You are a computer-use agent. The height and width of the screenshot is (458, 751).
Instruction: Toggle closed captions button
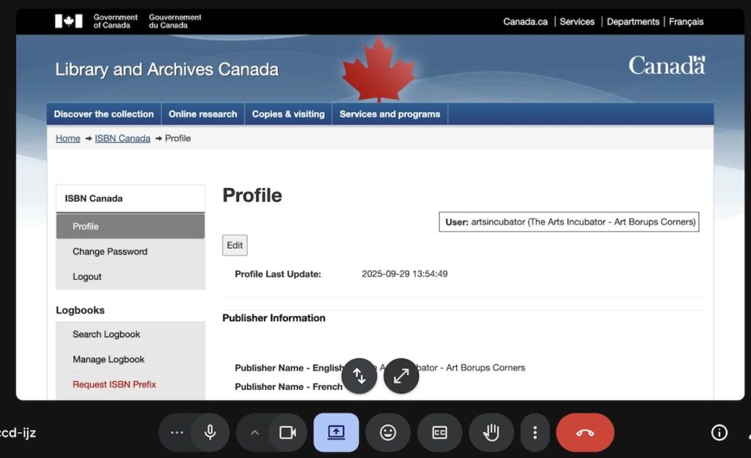439,432
